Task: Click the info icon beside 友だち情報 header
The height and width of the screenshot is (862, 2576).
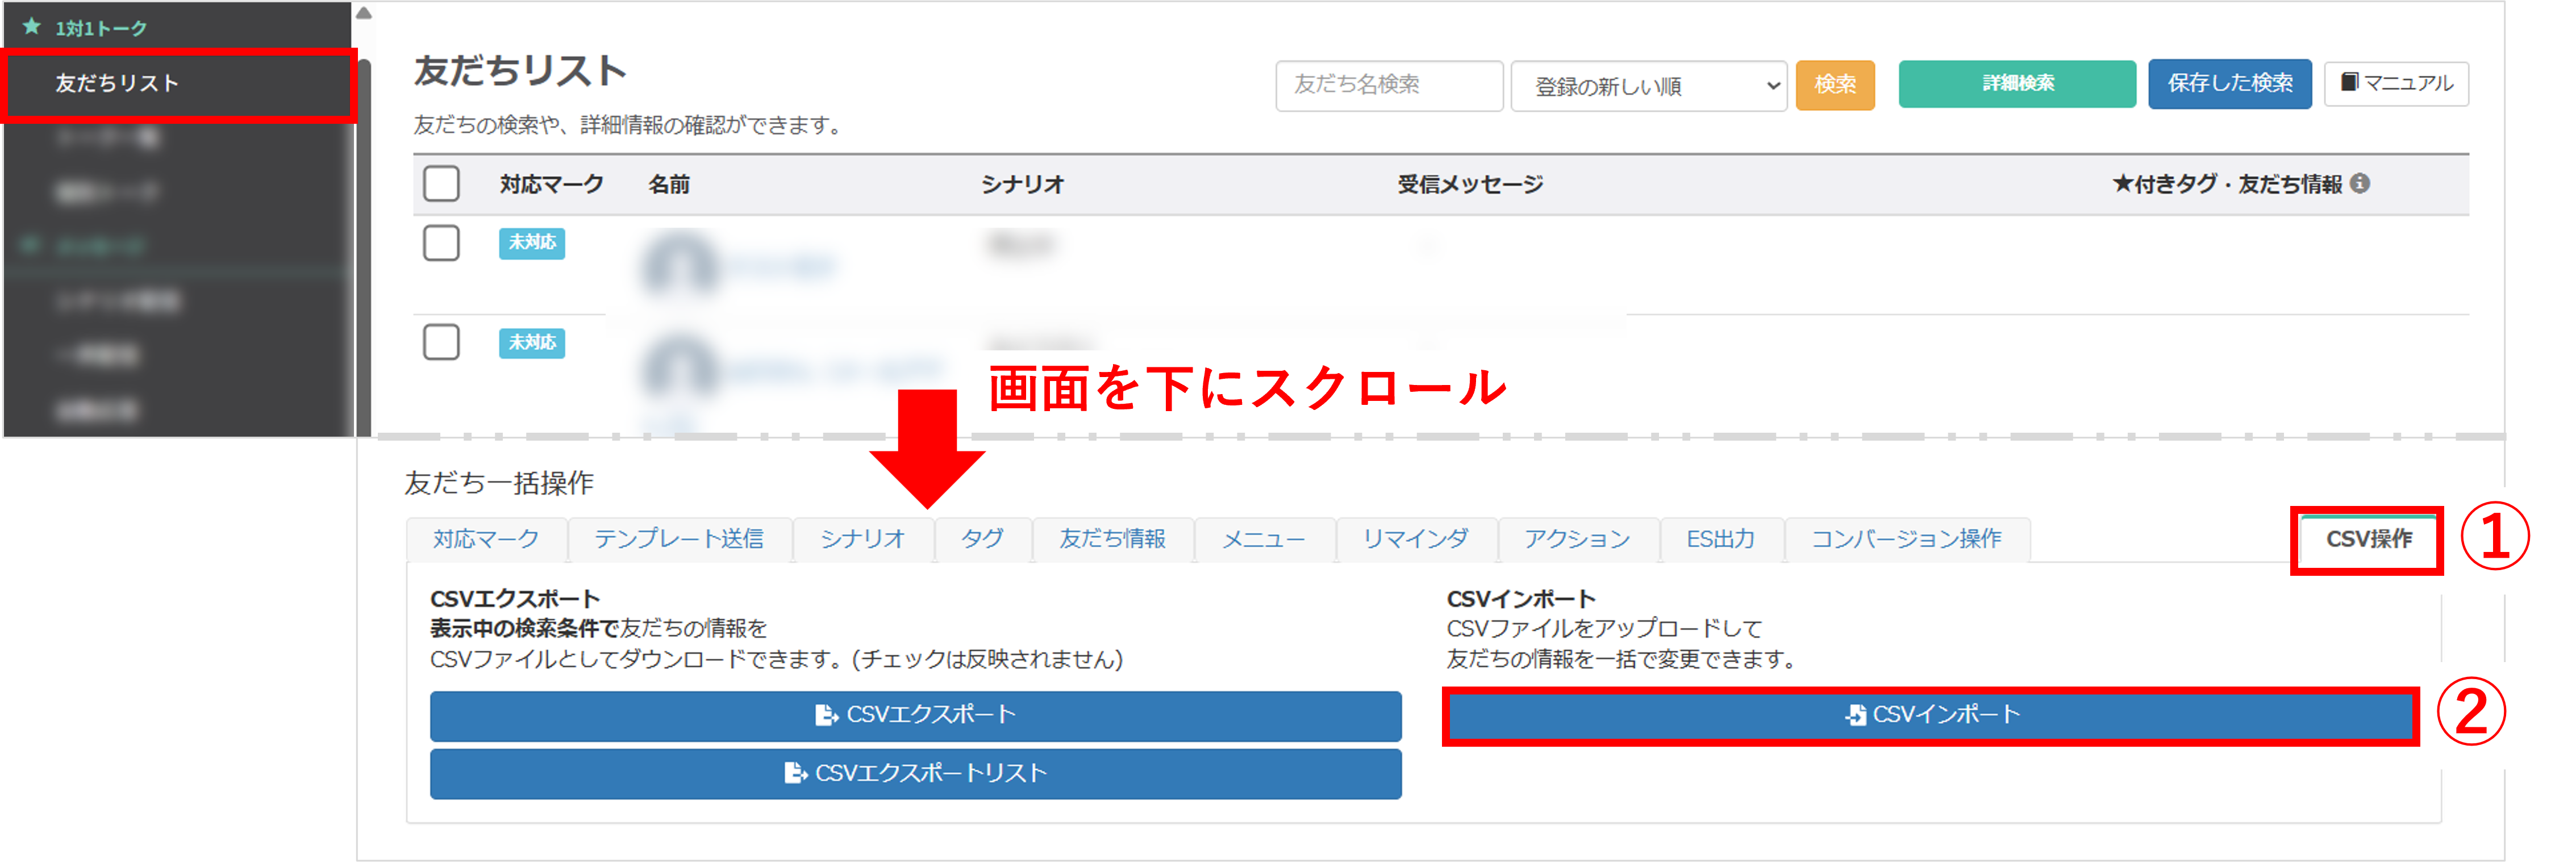Action: (x=2360, y=184)
